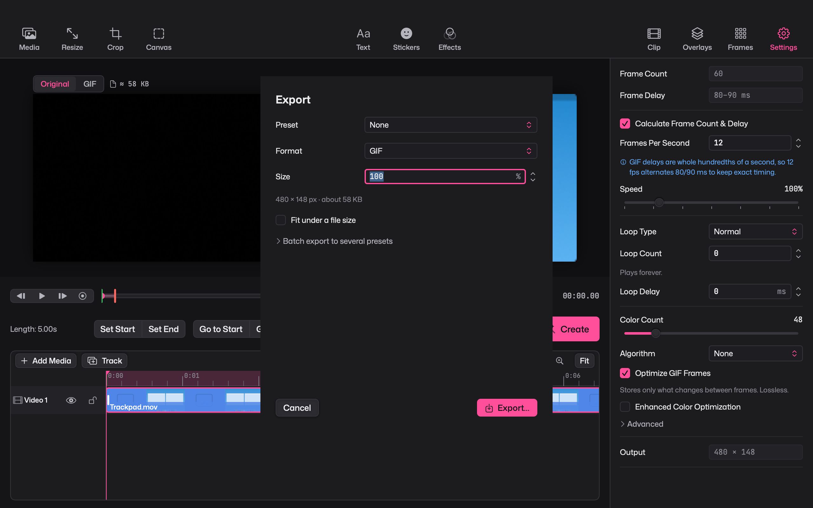Open the Canvas tool
The height and width of the screenshot is (508, 813).
[x=158, y=39]
